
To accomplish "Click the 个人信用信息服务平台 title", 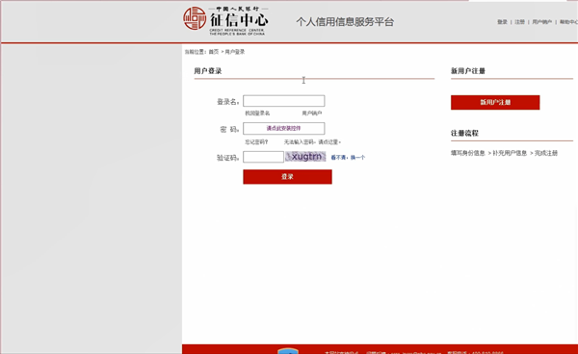I will [345, 22].
